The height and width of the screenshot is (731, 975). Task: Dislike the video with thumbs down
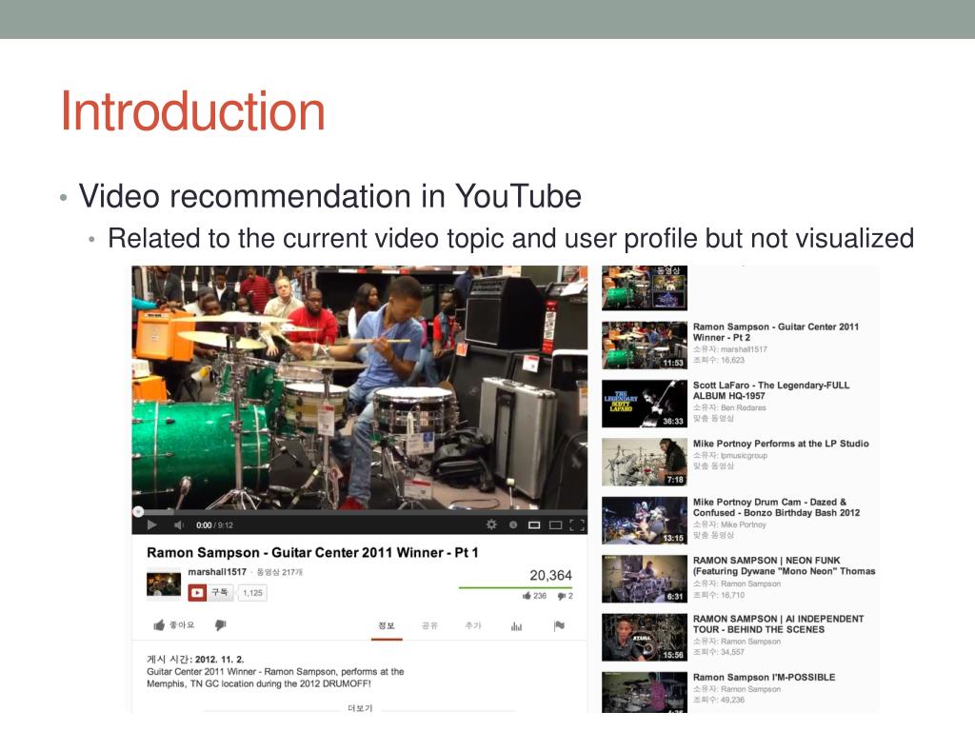(220, 624)
